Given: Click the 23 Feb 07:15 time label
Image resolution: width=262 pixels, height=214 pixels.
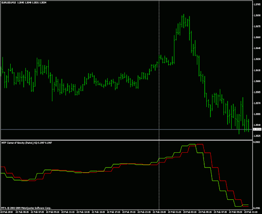Looking at the screenshot, I should pyautogui.click(x=219, y=212).
